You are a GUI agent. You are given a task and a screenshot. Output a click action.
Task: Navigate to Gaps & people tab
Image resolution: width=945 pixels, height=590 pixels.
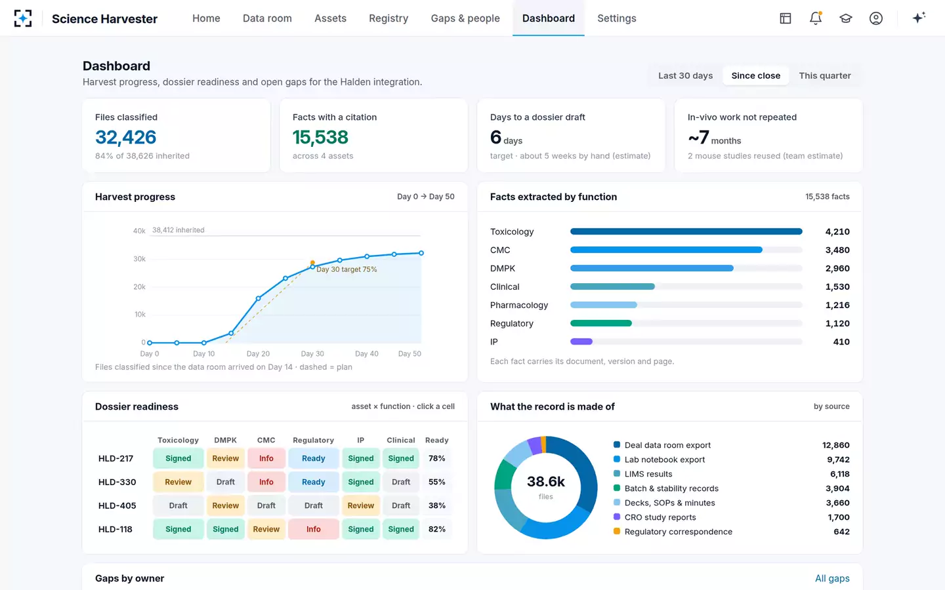pyautogui.click(x=465, y=18)
